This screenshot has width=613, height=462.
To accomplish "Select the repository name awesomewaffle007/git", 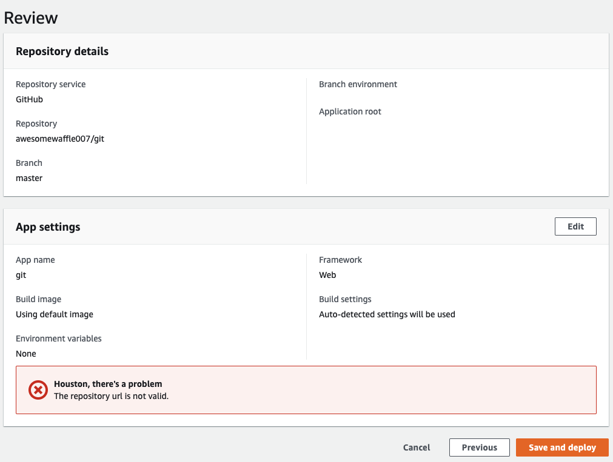I will pyautogui.click(x=59, y=139).
